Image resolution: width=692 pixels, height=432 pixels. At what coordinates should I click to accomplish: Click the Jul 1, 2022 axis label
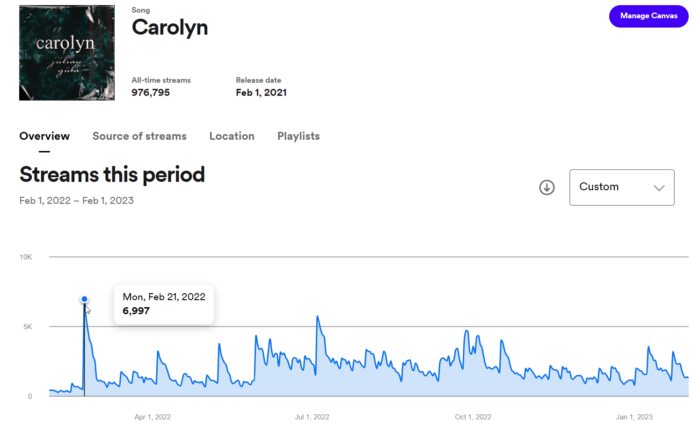pos(312,417)
